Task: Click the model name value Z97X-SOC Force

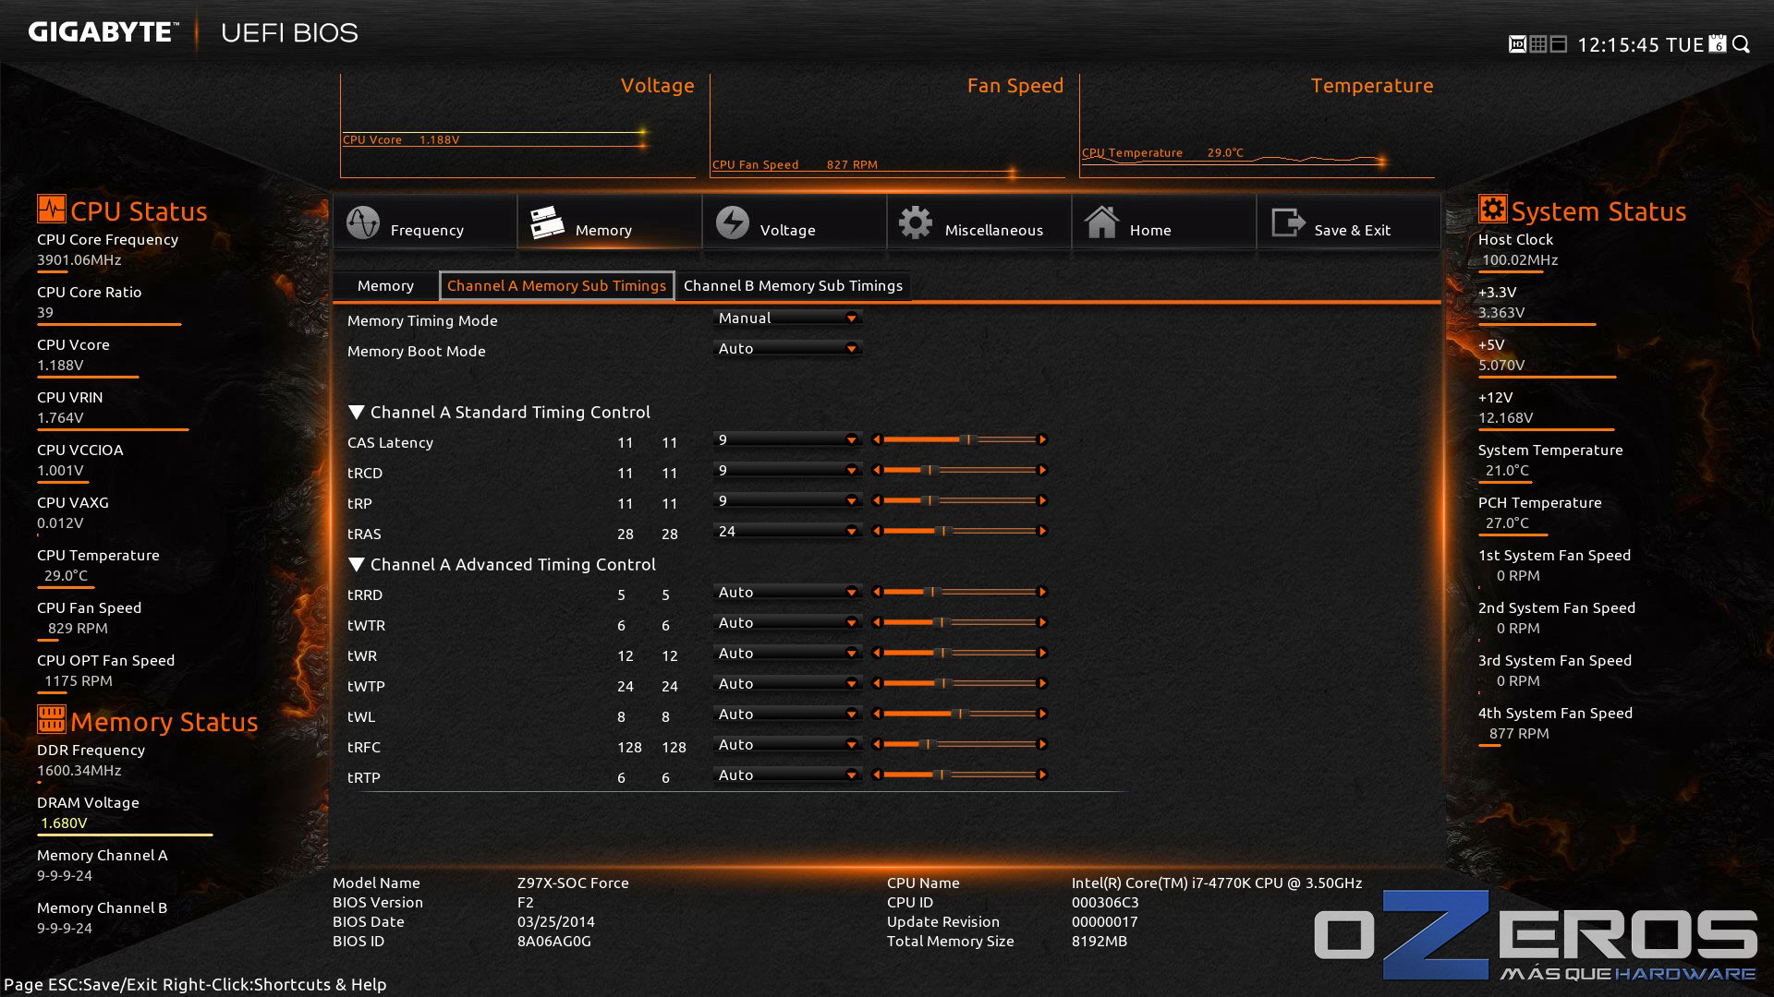Action: click(573, 883)
